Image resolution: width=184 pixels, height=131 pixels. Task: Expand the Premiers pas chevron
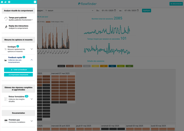[x=32, y=121]
